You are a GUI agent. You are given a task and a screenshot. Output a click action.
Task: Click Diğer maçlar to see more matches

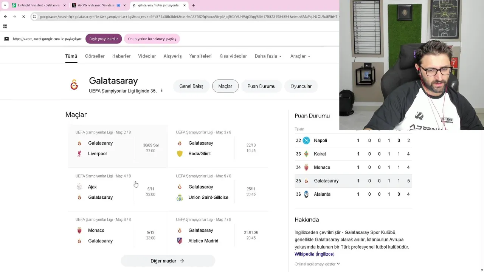pos(168,261)
